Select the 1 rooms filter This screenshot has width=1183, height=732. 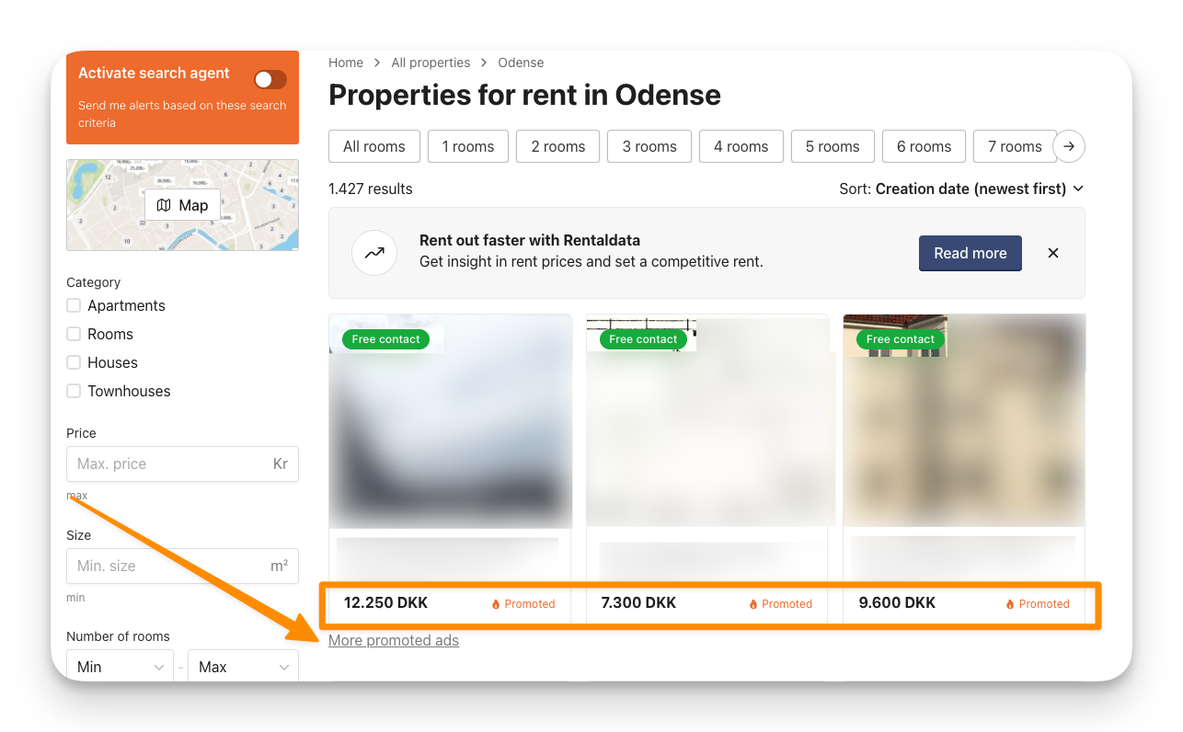coord(468,146)
